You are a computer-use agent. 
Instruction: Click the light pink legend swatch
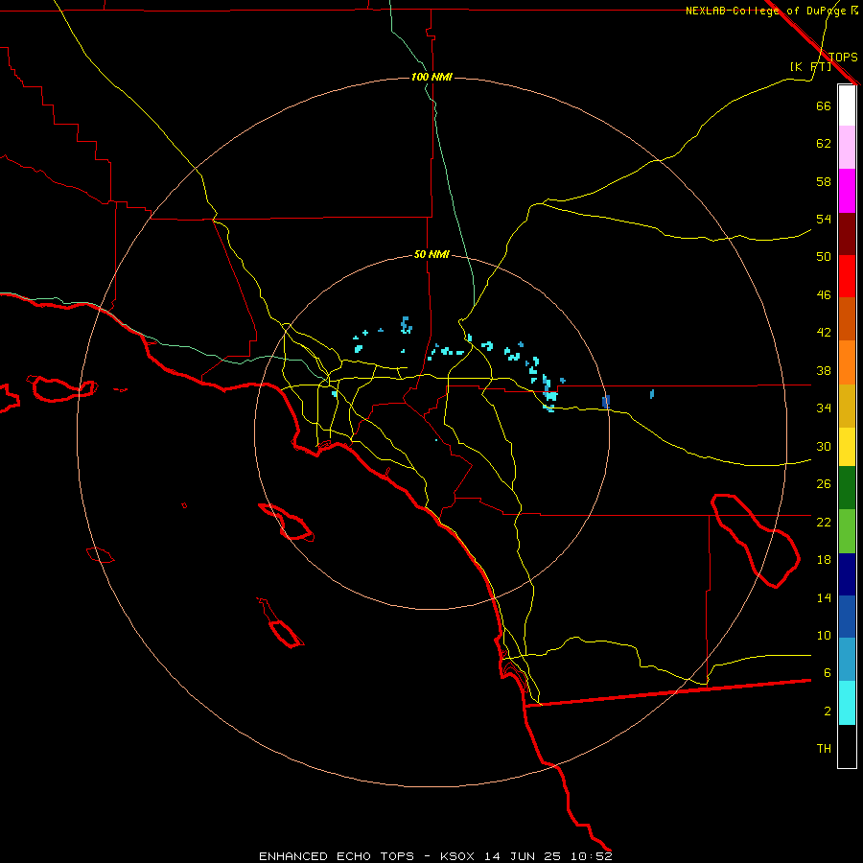point(847,148)
